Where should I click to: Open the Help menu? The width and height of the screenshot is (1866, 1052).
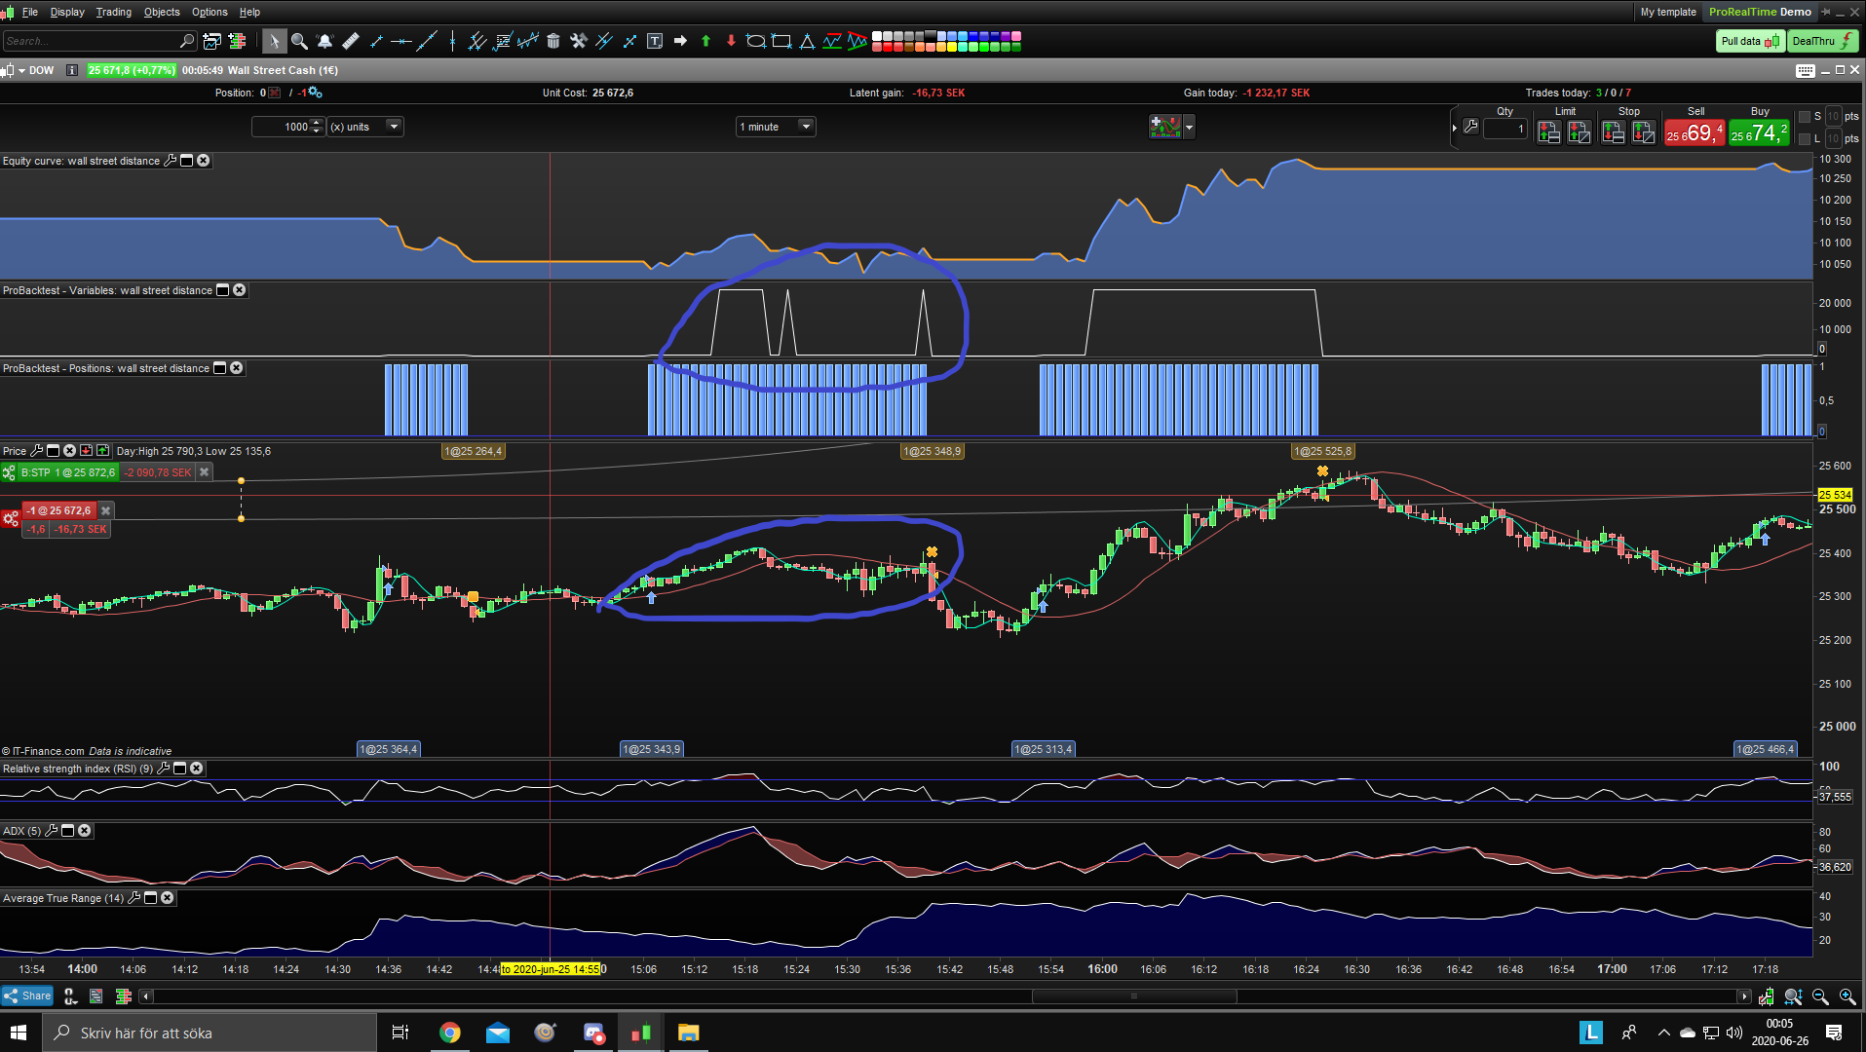click(249, 12)
